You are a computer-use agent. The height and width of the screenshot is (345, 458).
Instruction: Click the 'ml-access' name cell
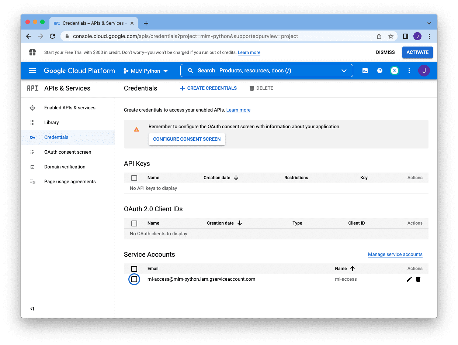346,279
